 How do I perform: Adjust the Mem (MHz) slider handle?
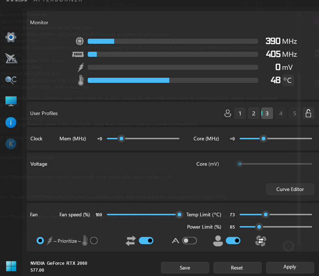[121, 139]
